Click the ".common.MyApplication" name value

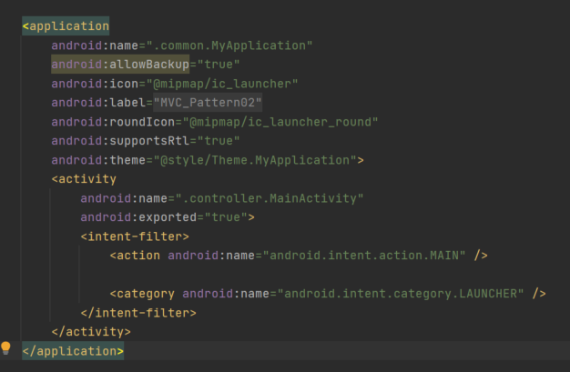coord(229,45)
